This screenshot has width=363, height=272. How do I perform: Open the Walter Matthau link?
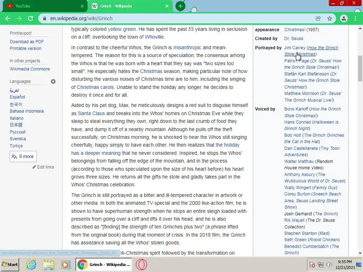click(x=299, y=161)
